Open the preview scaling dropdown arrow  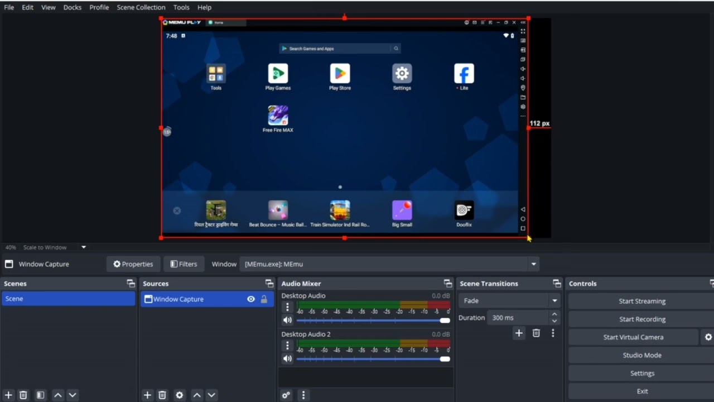84,247
